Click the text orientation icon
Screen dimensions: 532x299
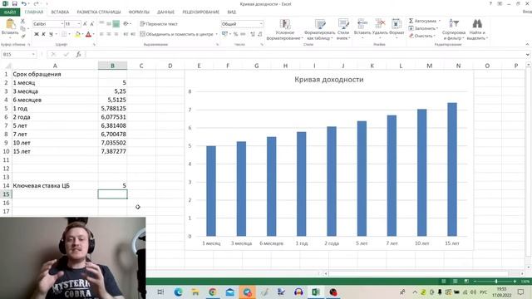tap(126, 24)
